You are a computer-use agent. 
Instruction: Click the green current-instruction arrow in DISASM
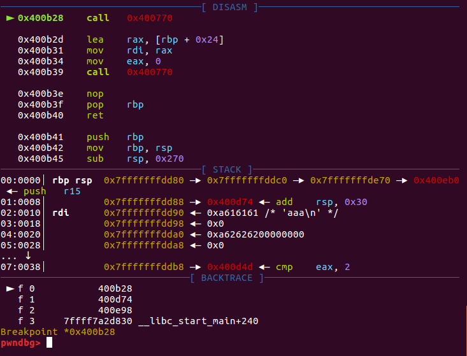[10, 18]
